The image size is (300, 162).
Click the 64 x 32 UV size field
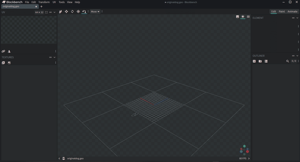(39, 12)
